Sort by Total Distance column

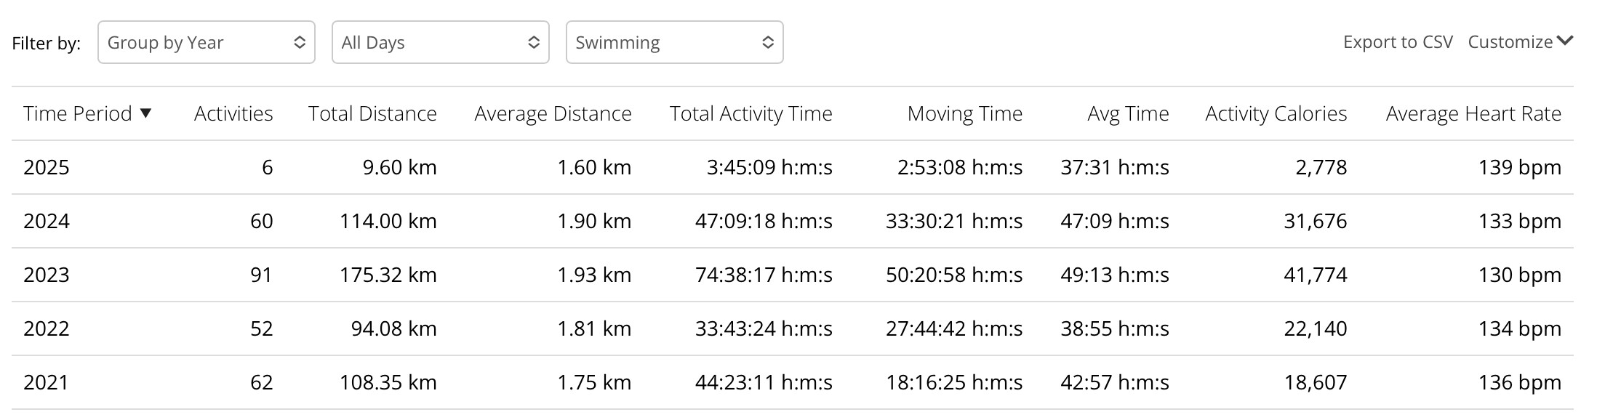pos(372,113)
